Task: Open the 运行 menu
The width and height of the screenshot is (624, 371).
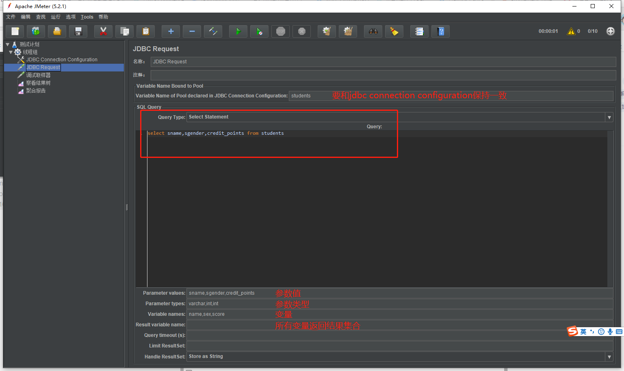Action: click(56, 17)
